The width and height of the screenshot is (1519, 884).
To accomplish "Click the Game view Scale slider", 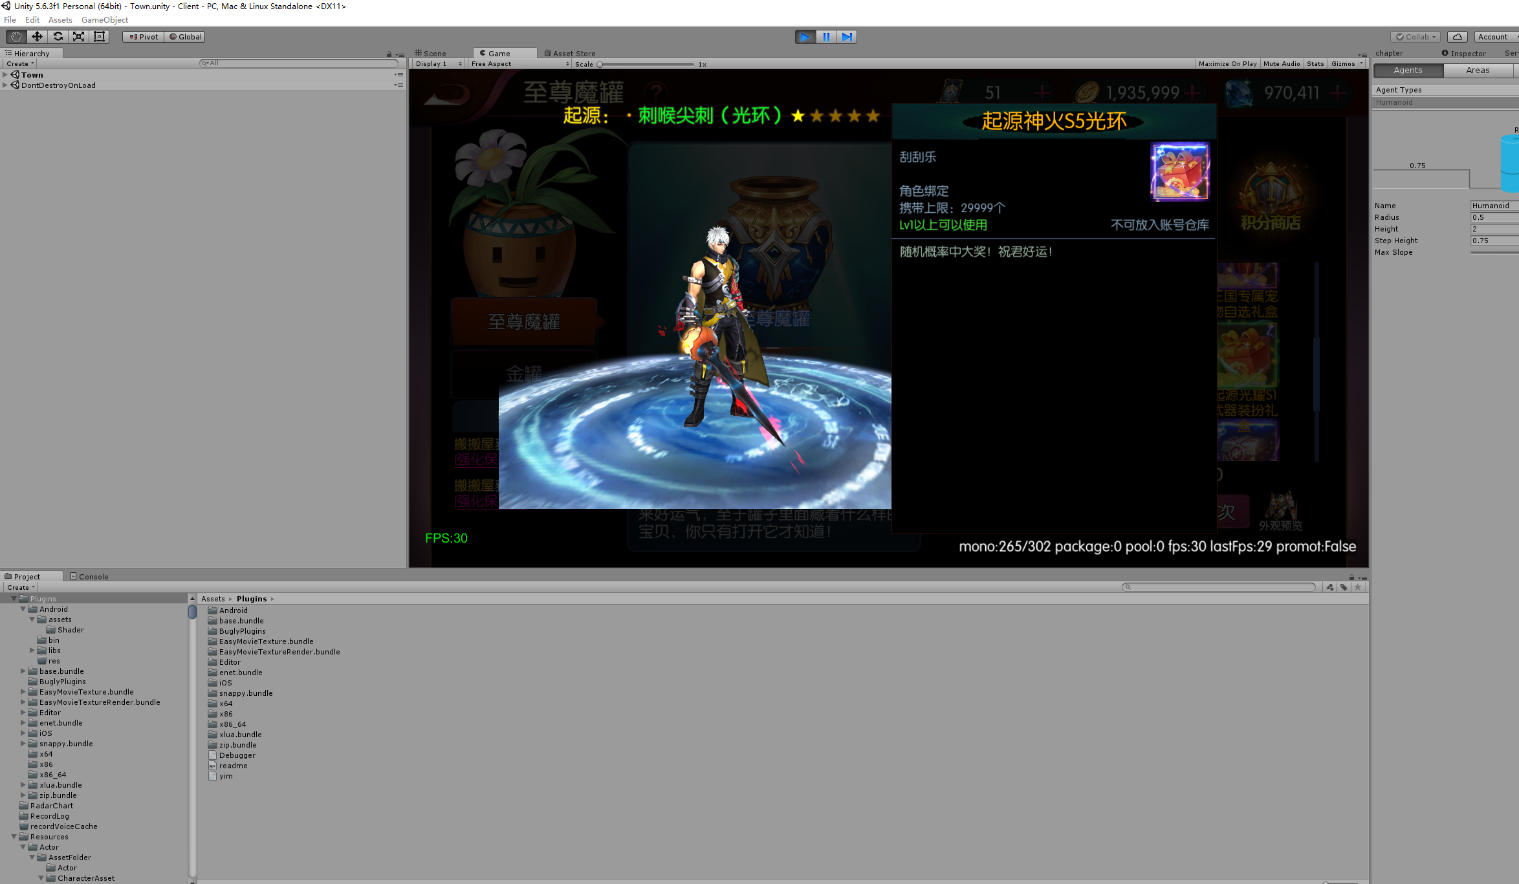I will point(646,65).
